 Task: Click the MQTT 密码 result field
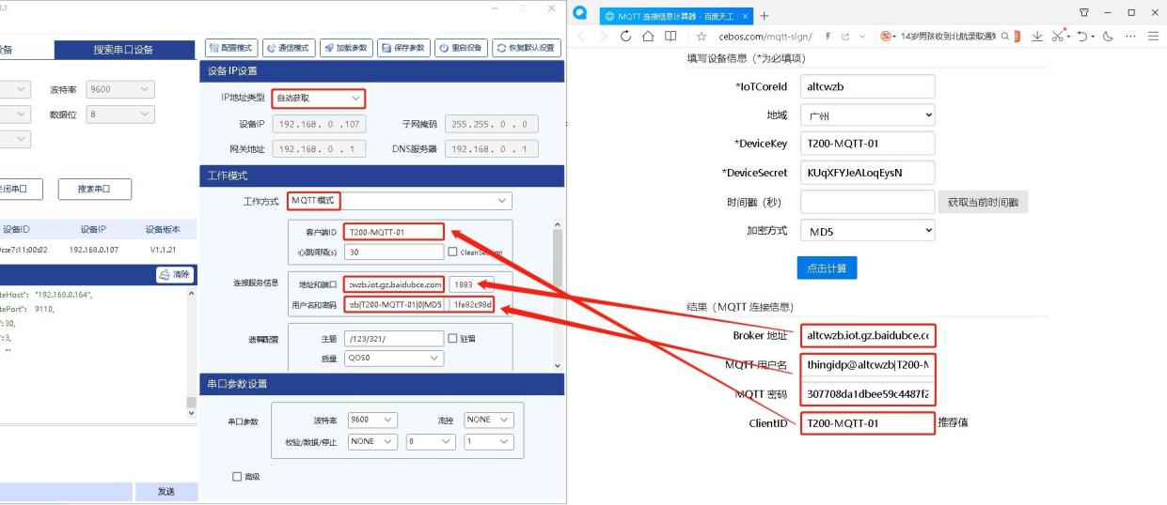[868, 394]
